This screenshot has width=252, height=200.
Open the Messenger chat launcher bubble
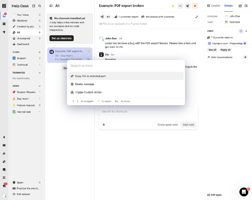[244, 192]
